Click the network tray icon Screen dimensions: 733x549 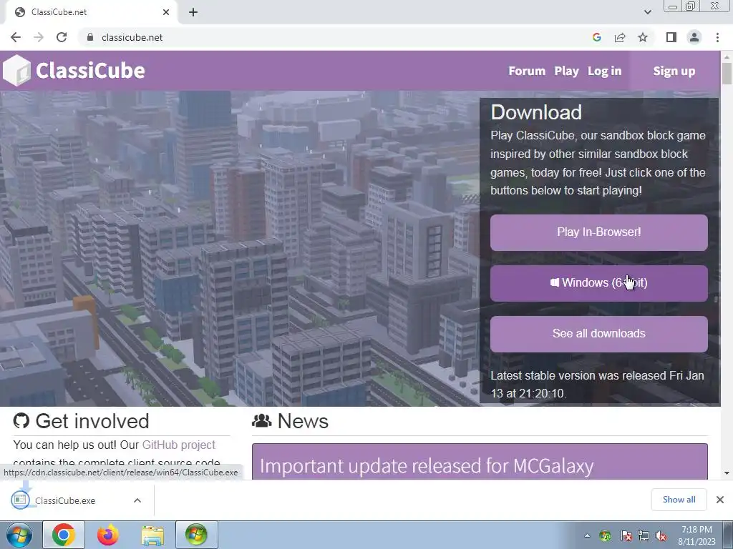click(x=644, y=536)
